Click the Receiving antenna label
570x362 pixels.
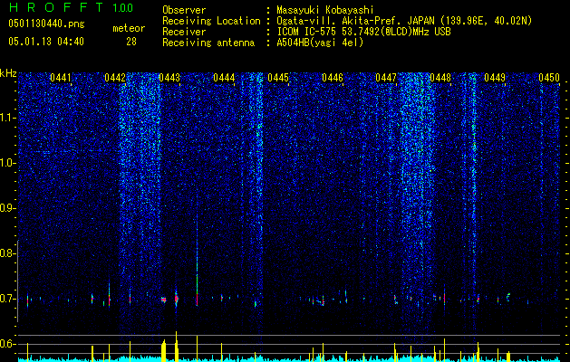pos(208,43)
